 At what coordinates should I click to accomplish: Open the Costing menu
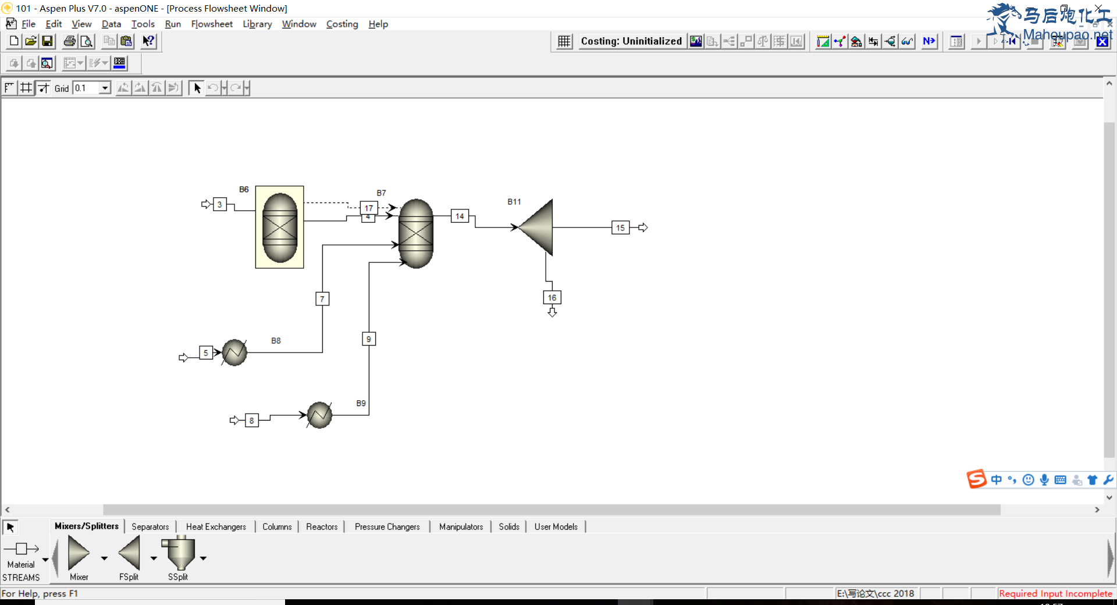342,24
